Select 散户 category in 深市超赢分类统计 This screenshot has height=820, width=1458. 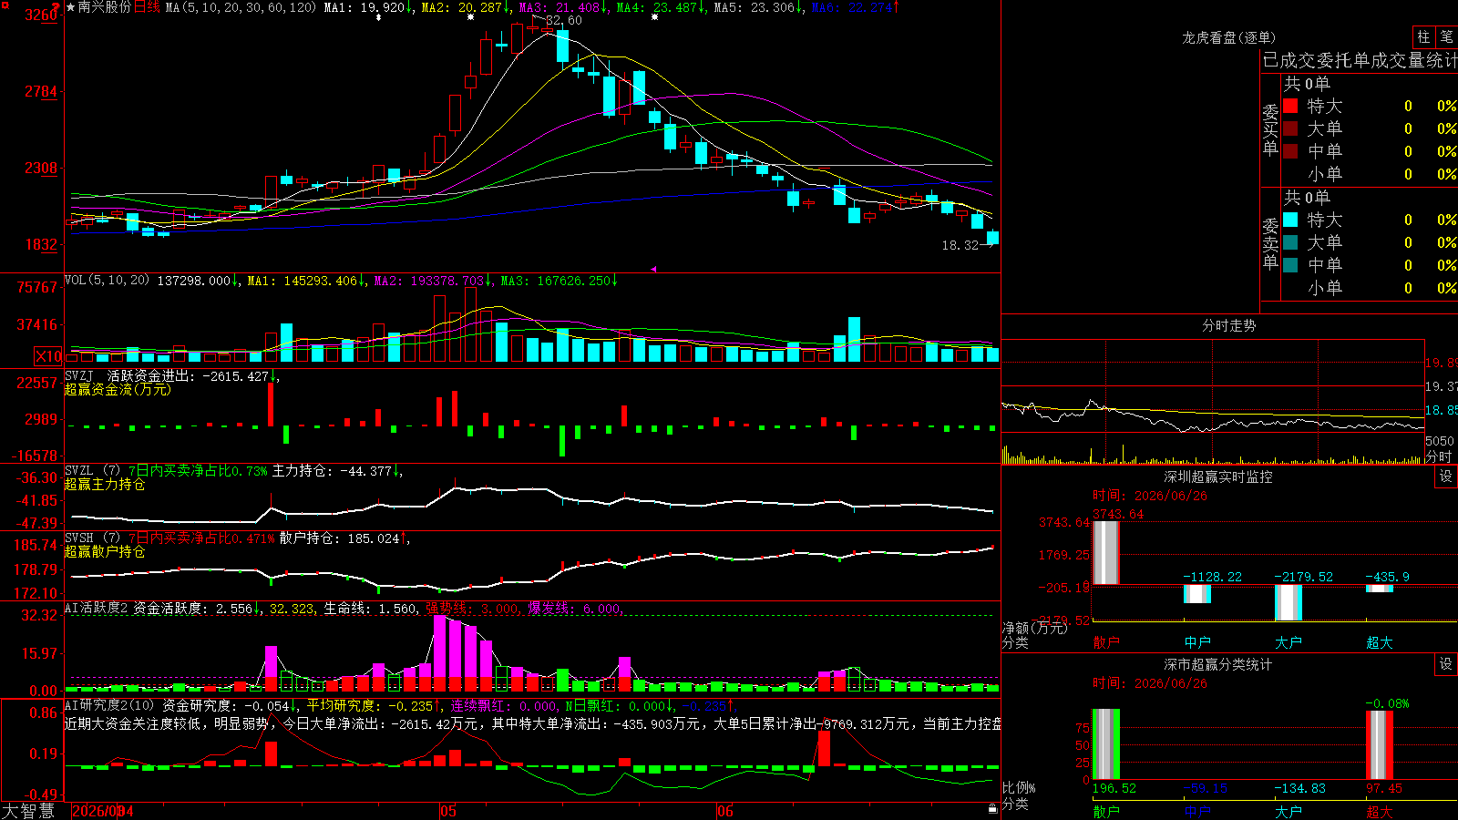point(1106,812)
